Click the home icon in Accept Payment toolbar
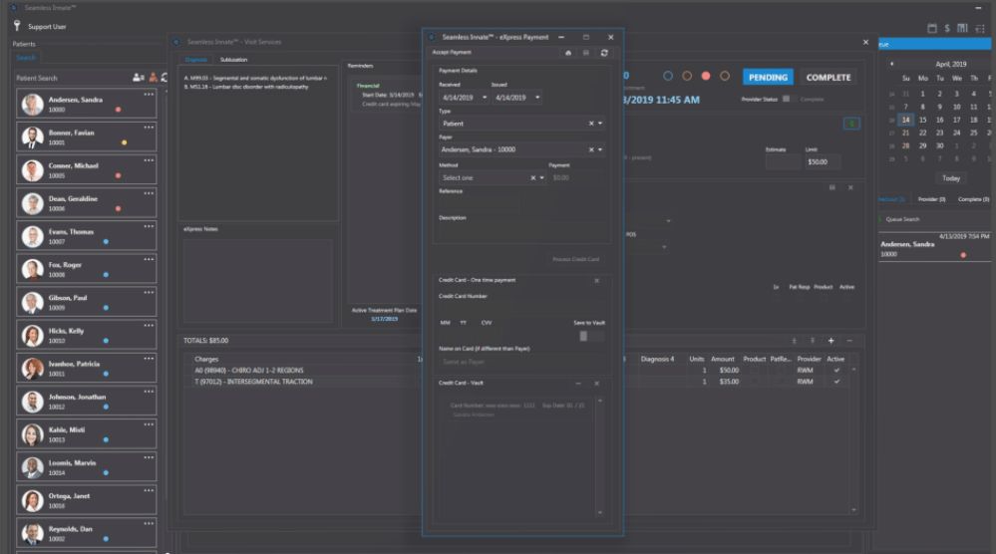This screenshot has width=996, height=554. click(568, 53)
